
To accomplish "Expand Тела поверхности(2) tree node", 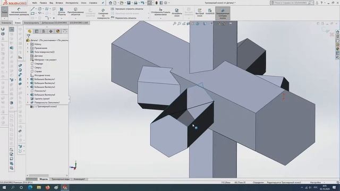I will [x=28, y=52].
